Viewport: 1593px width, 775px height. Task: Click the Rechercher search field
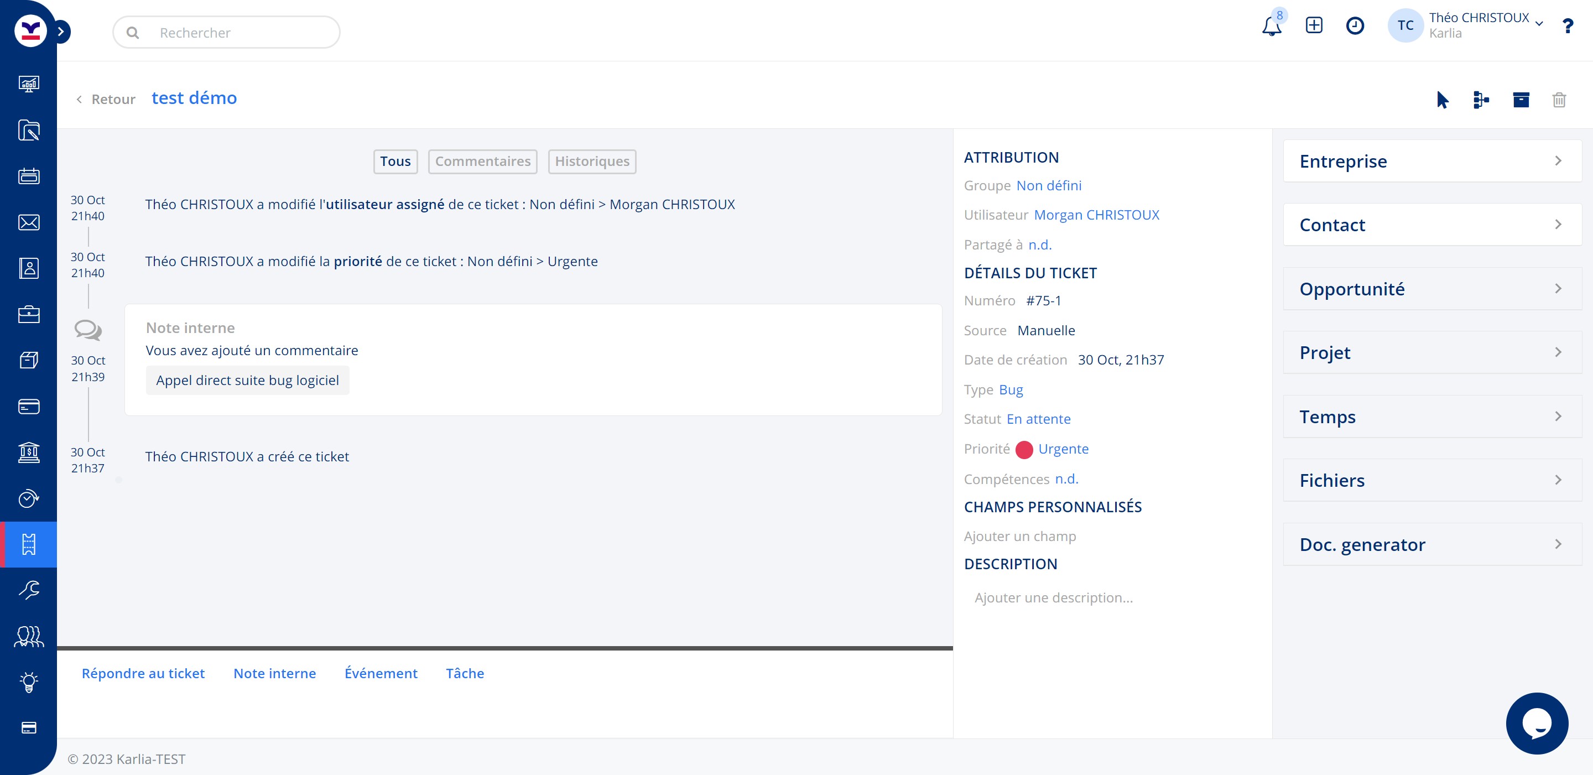235,33
